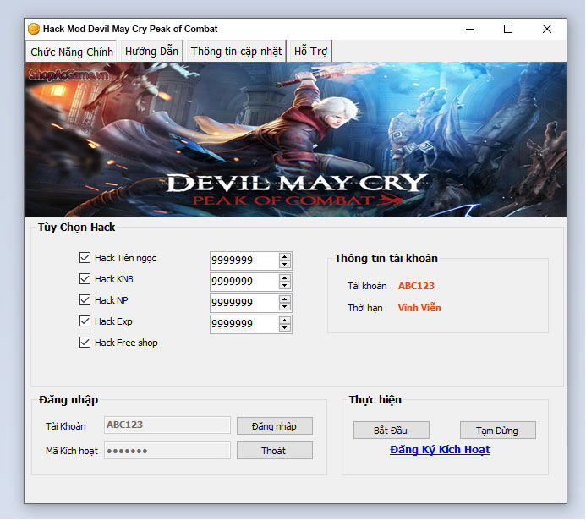Image resolution: width=586 pixels, height=521 pixels.
Task: Decrease the Hack Tiên ngọc value with down arrow
Action: 285,264
